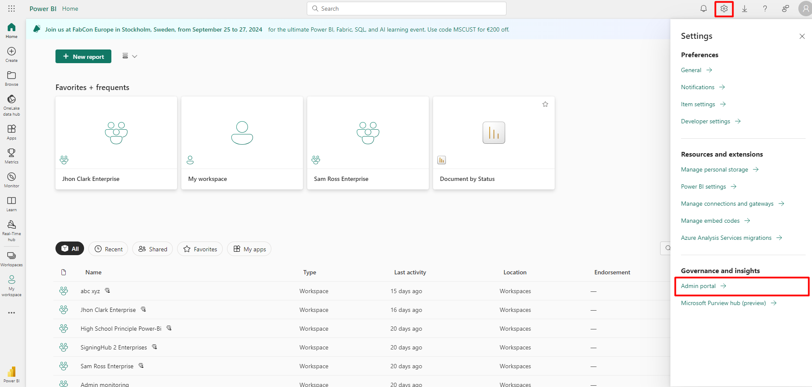Open Workspaces flyout in left navigation
Screen dimensions: 812x387
pos(12,259)
